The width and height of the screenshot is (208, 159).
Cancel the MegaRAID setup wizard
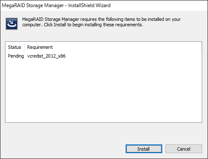[184, 149]
